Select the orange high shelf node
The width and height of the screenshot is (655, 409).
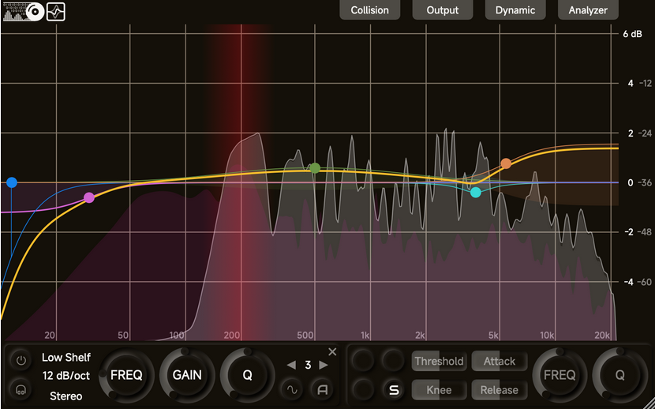(506, 163)
